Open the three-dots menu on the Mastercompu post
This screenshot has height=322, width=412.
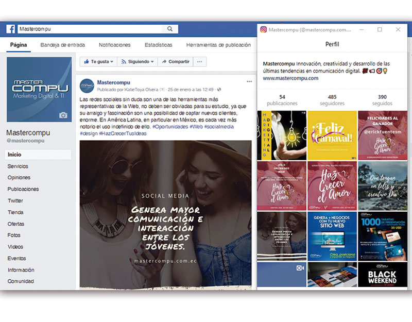pos(249,81)
